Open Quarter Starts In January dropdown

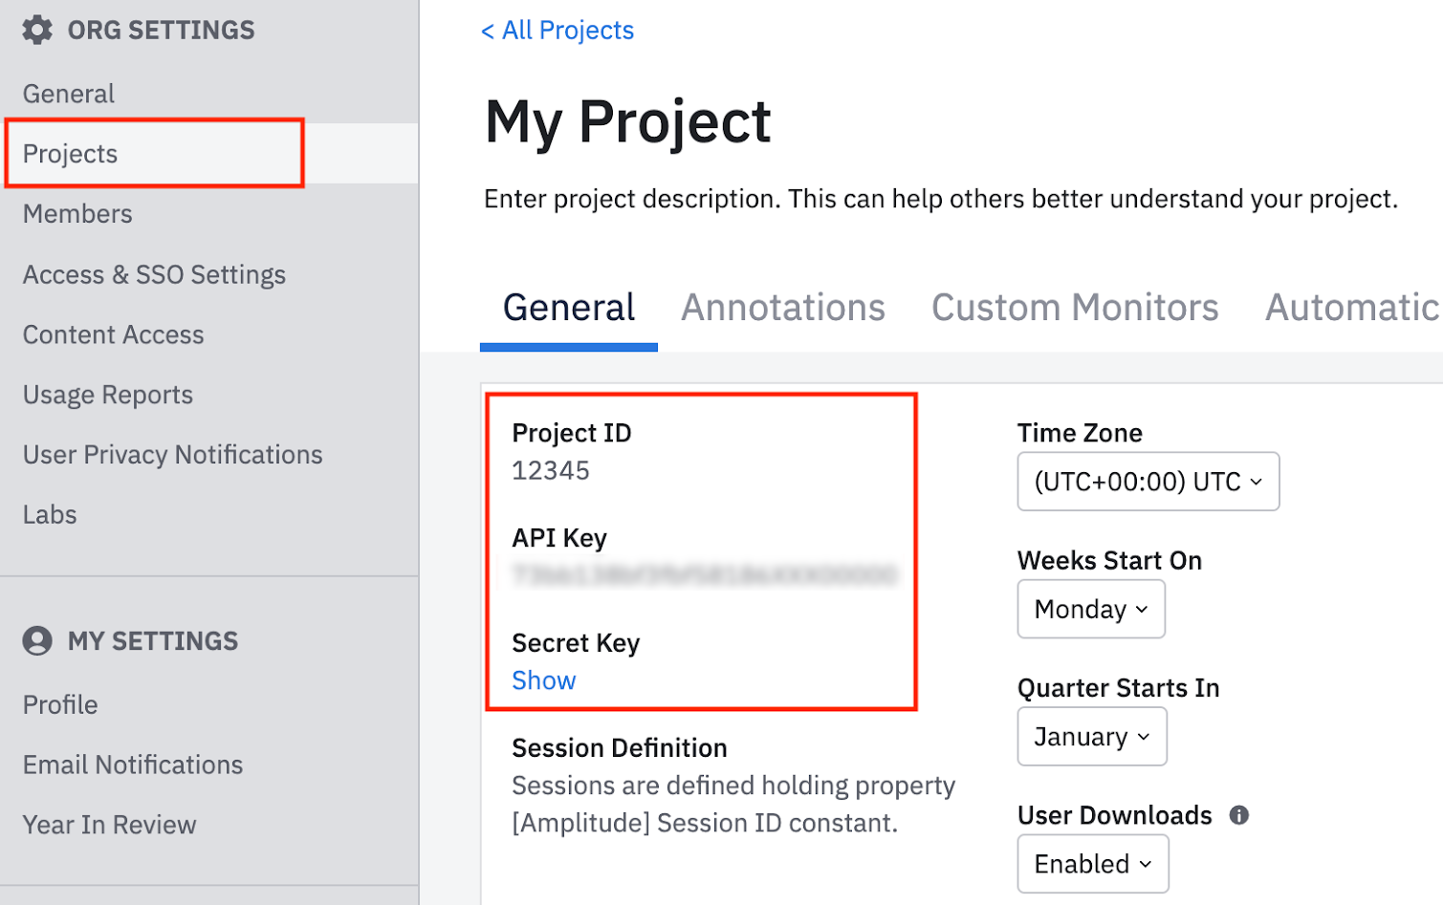click(1091, 737)
